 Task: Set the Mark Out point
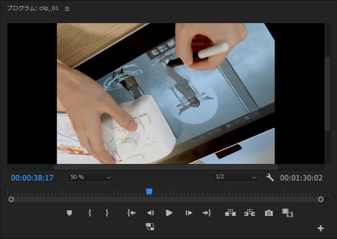point(107,213)
